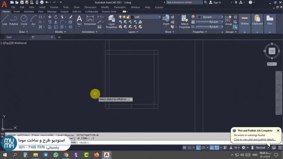Screen dimensions: 283x159
Task: Toggle object snap in status bar
Action: [217, 148]
